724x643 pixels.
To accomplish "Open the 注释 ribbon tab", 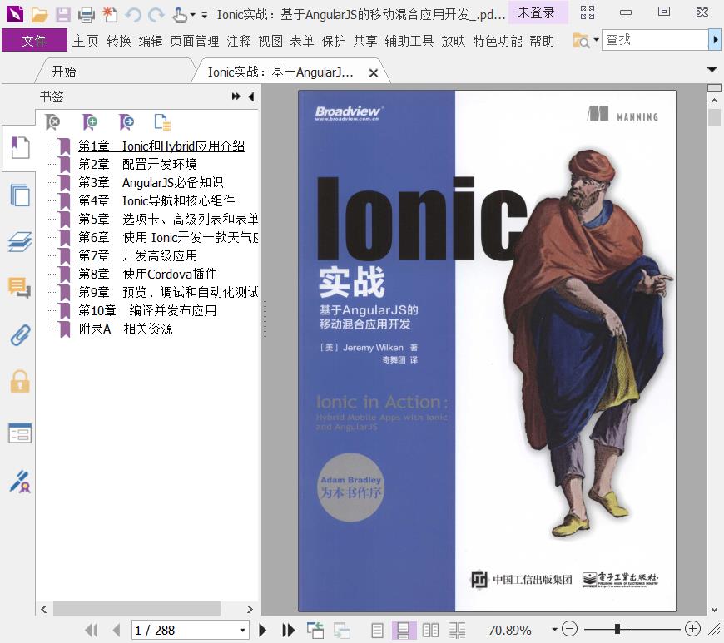I will (x=239, y=41).
